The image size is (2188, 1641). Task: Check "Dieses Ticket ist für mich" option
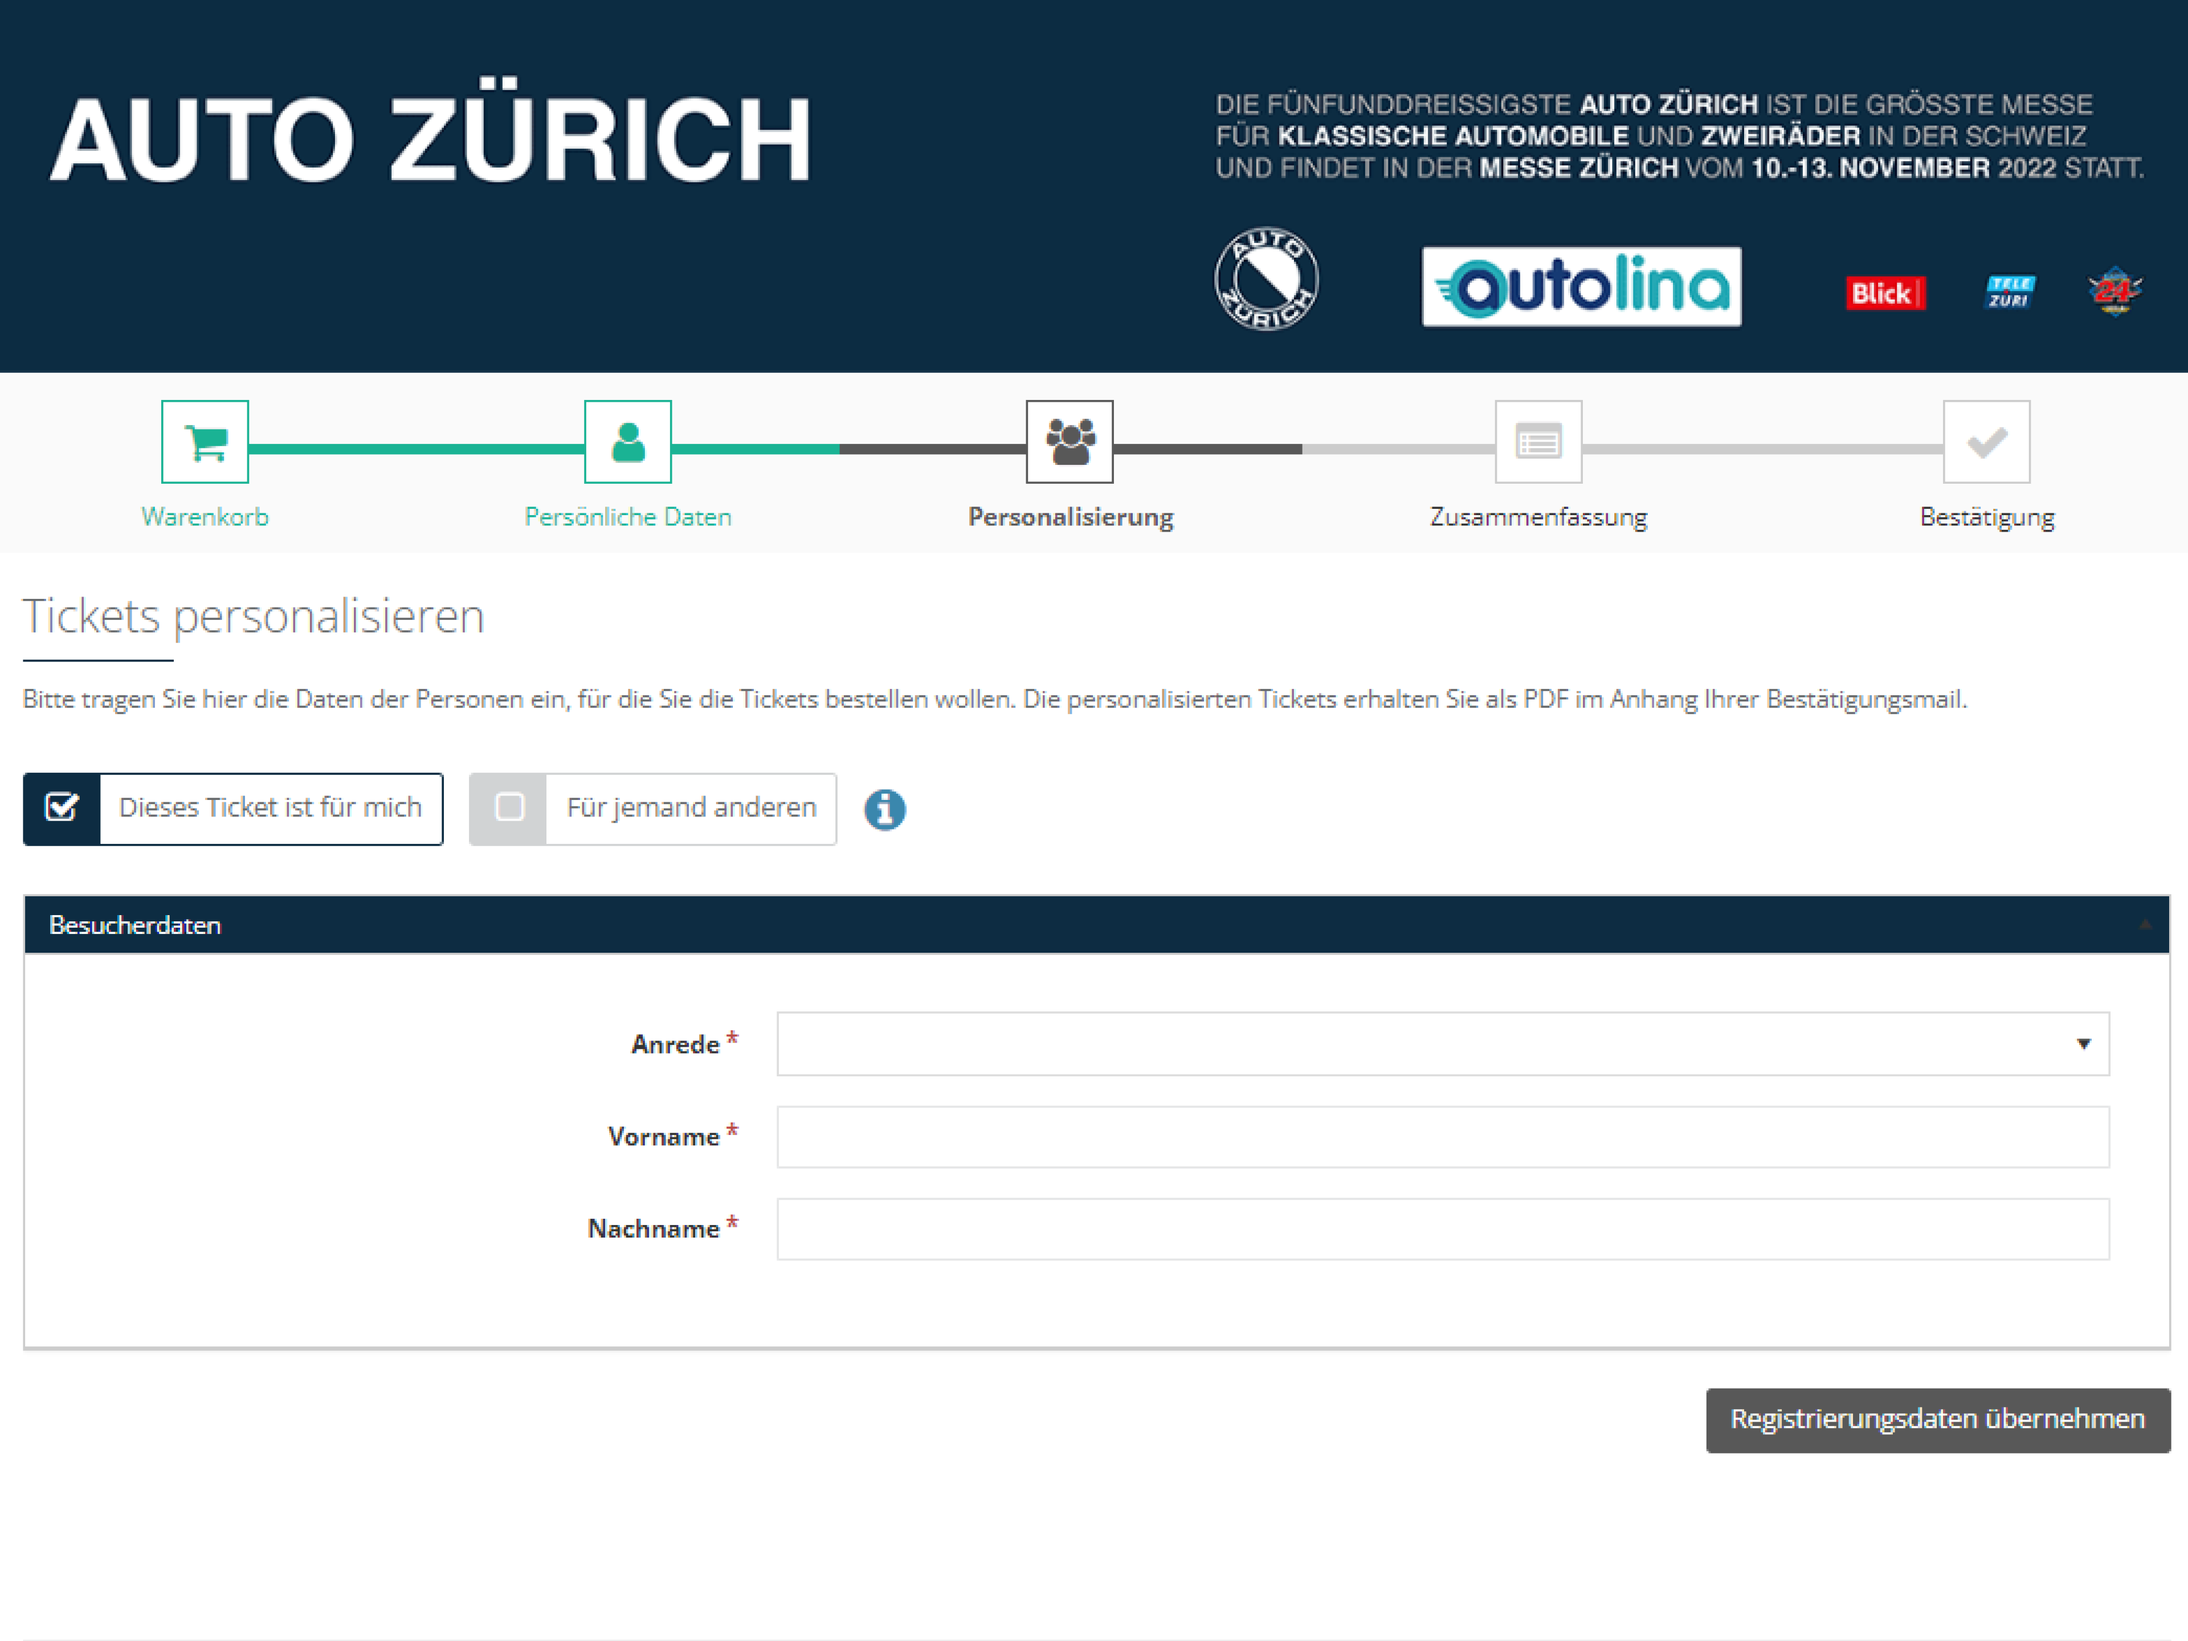coord(234,809)
